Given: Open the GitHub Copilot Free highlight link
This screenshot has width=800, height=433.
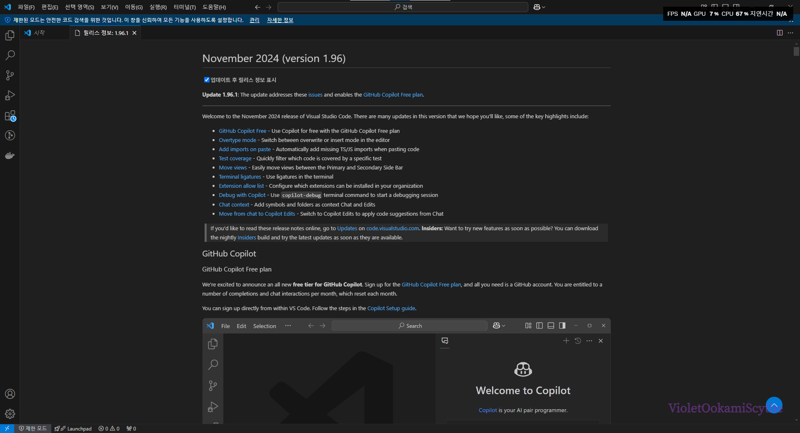Looking at the screenshot, I should [242, 131].
